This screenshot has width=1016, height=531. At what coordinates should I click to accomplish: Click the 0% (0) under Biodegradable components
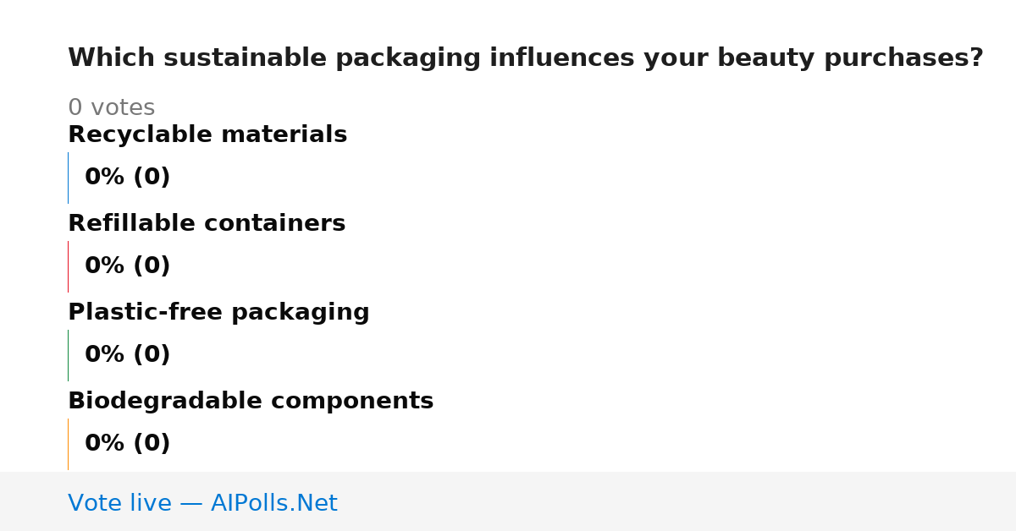[127, 444]
